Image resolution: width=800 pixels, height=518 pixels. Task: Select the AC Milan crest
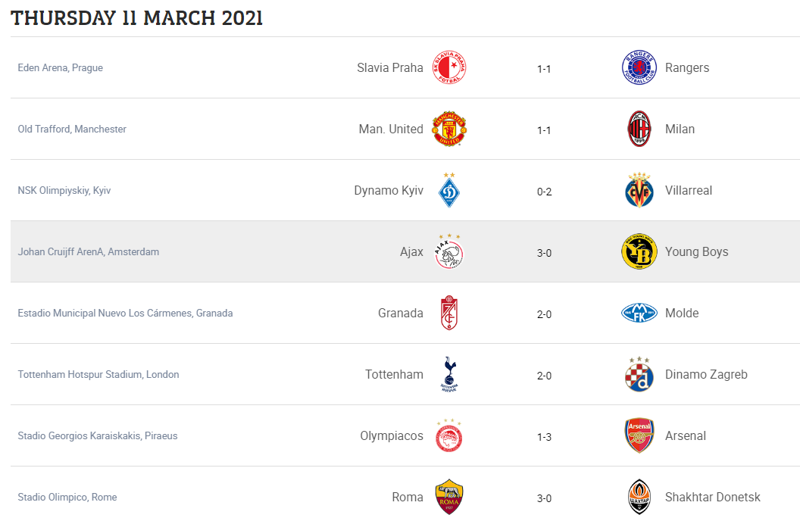tap(639, 129)
